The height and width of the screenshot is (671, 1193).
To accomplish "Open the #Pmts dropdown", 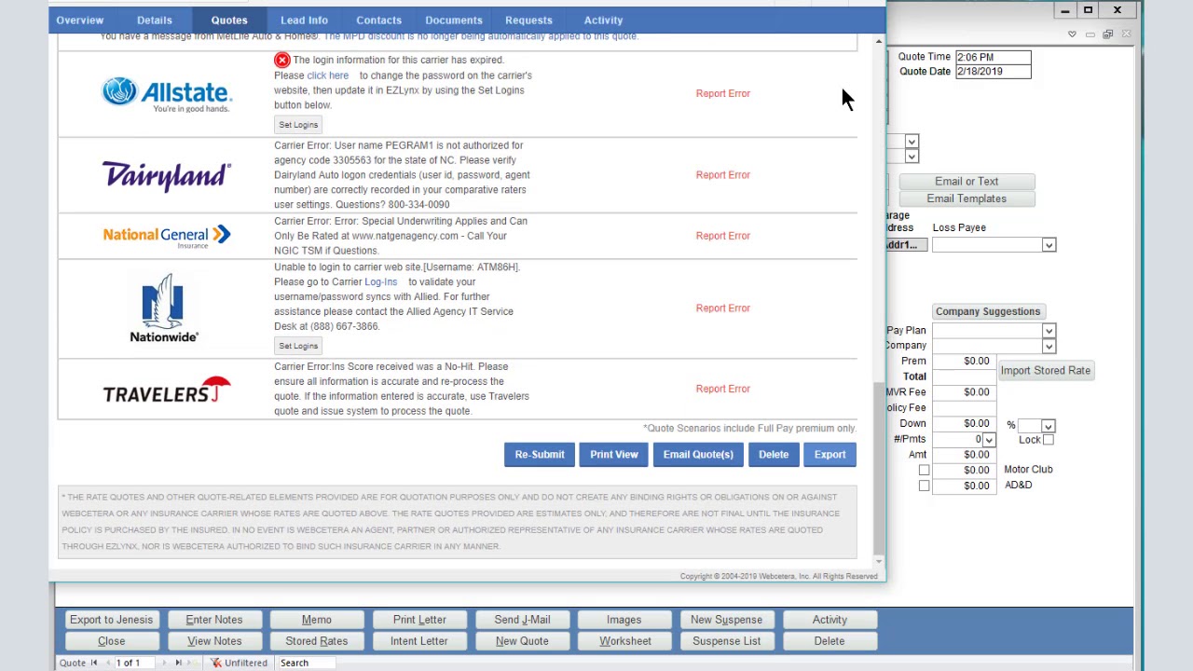I will click(x=989, y=440).
